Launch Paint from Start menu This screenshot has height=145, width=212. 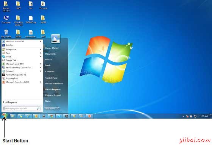click(x=22, y=53)
